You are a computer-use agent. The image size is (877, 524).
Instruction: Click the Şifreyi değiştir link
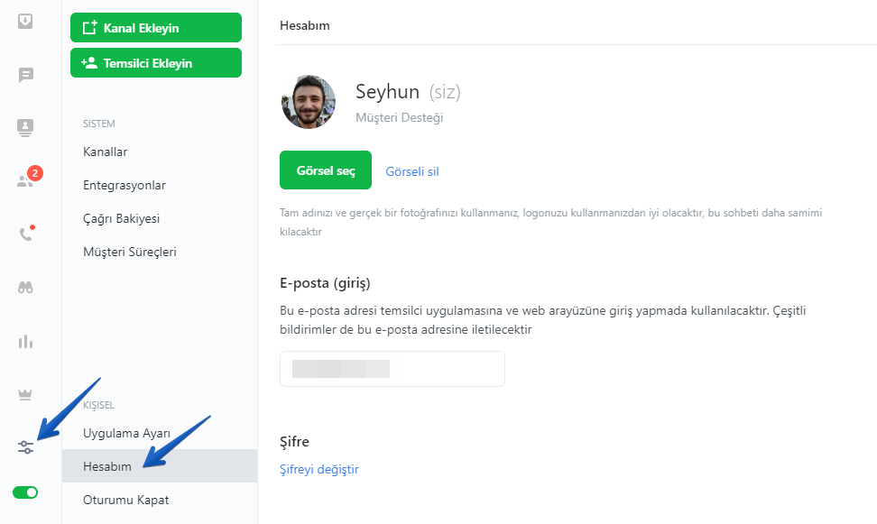(x=319, y=469)
